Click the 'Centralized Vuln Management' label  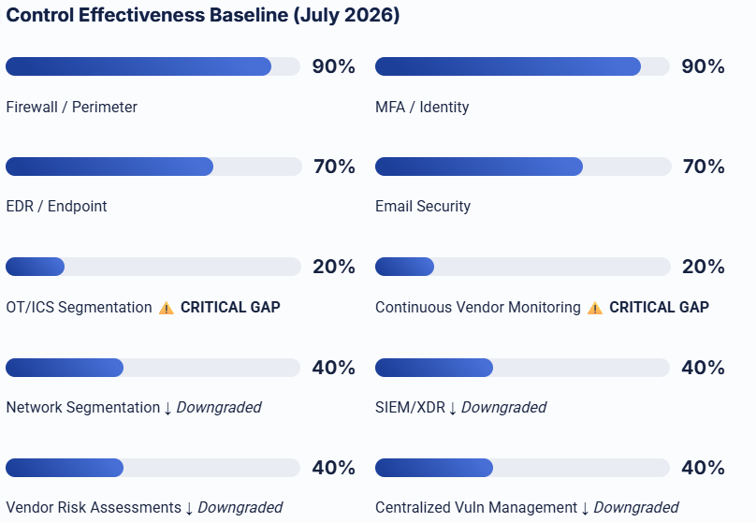tap(476, 508)
